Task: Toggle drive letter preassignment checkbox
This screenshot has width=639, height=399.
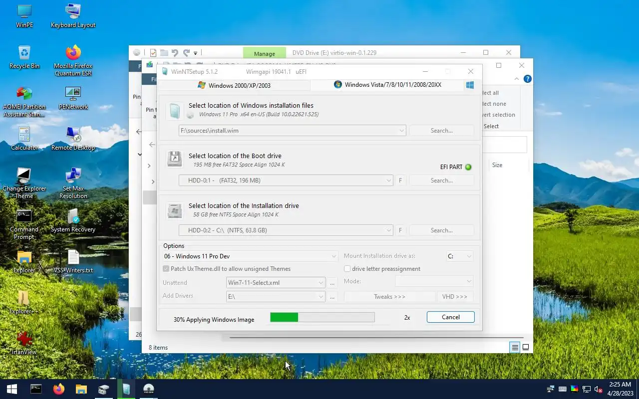Action: (347, 269)
